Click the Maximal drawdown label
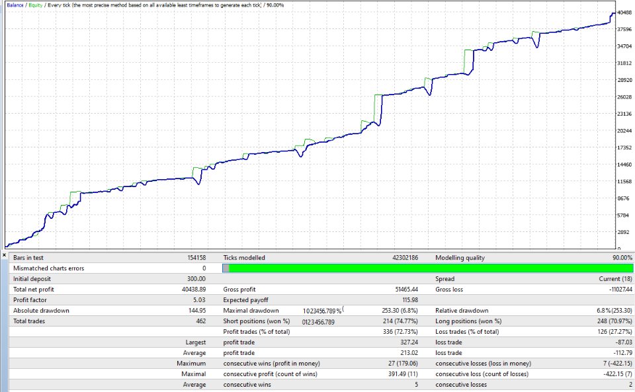Viewport: 635px width, 392px height. [x=251, y=310]
